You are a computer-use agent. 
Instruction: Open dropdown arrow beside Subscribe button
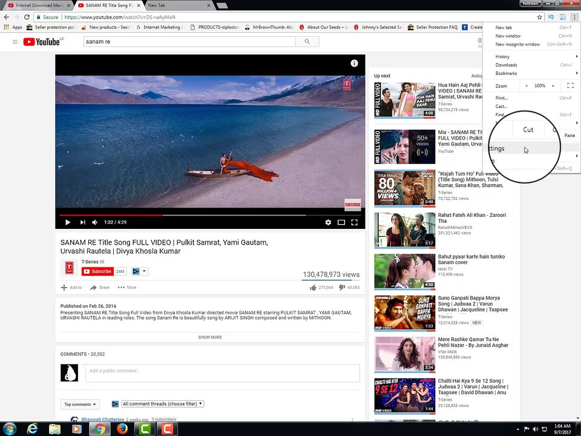tap(144, 271)
